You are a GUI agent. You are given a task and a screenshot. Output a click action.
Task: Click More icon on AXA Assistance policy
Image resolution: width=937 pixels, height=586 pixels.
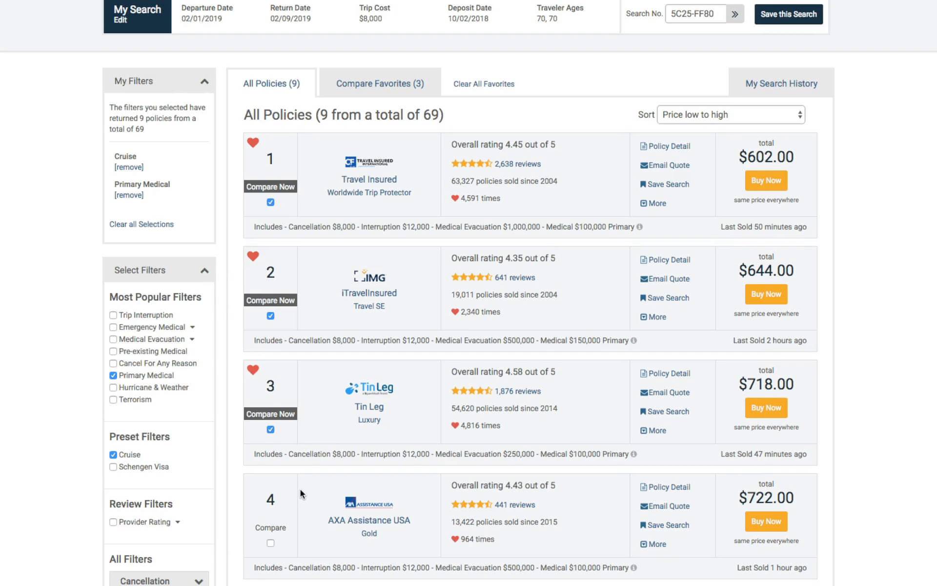tap(643, 544)
